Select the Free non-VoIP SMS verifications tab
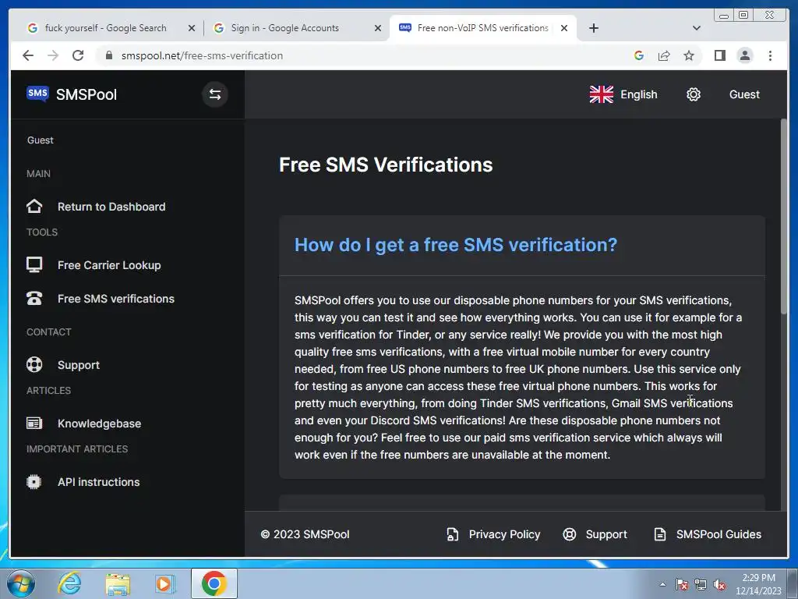This screenshot has width=798, height=599. point(482,28)
